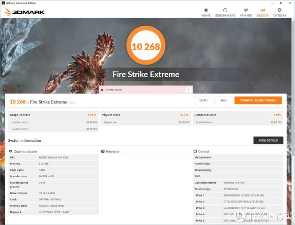Select the Total storage row

[x=238, y=189]
